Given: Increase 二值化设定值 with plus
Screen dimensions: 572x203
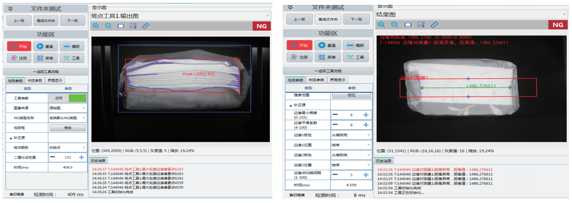Looking at the screenshot, I should tap(81, 157).
